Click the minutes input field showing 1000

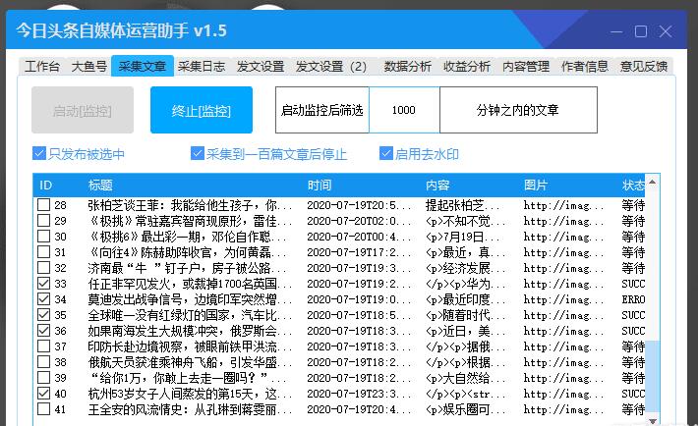403,110
